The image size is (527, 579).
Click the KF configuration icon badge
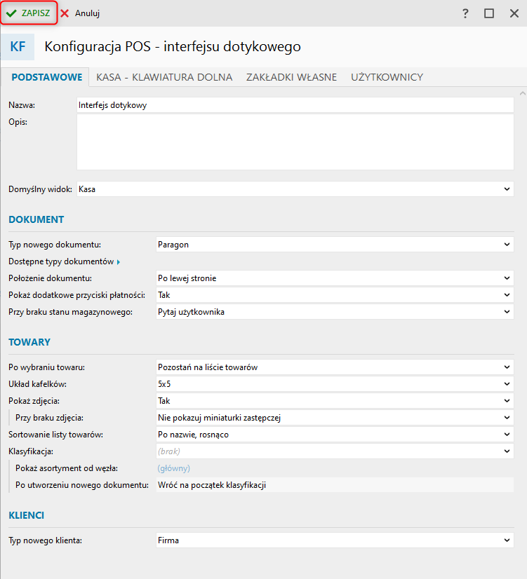click(18, 47)
